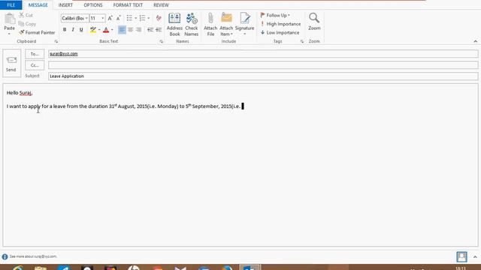Click the Paste icon
481x270 pixels.
click(x=10, y=19)
